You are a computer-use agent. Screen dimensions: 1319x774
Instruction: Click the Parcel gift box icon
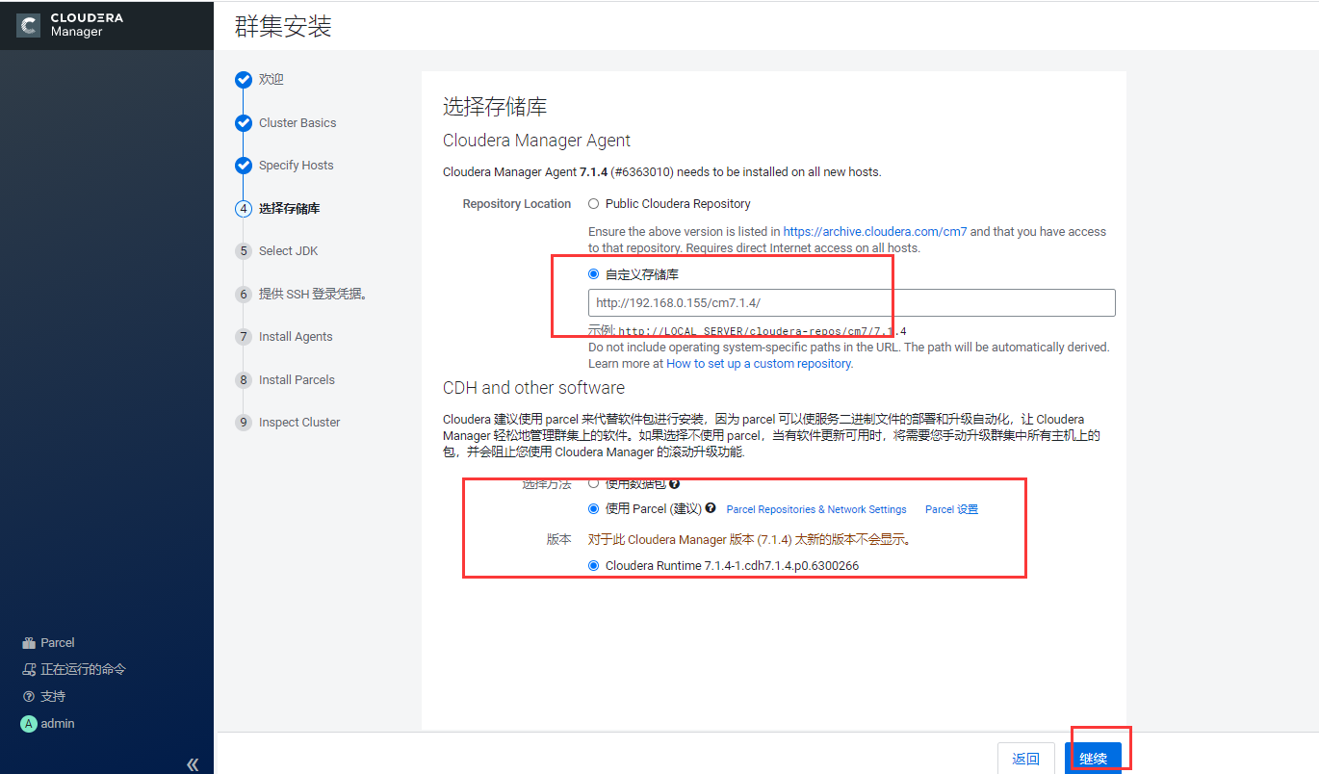[29, 642]
